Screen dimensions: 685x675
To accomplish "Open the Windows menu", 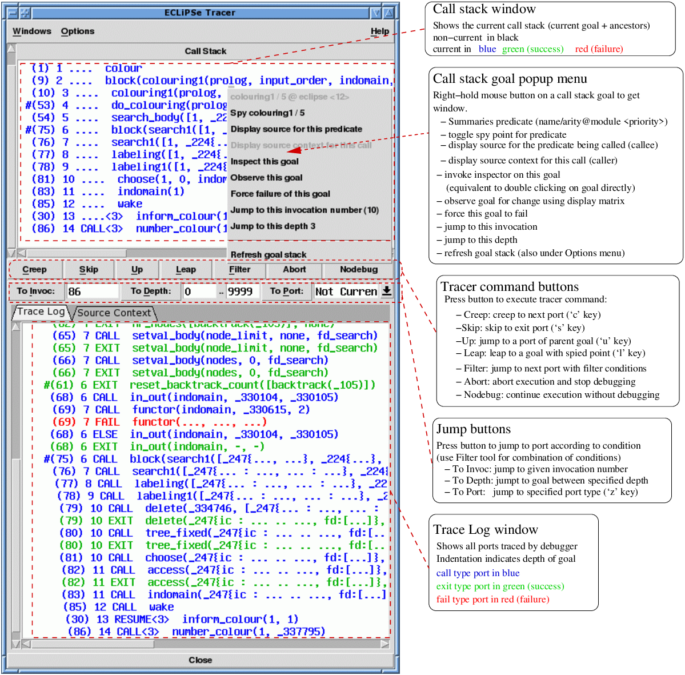I will point(32,31).
